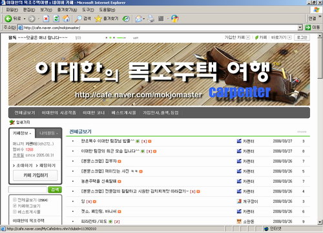Print the page with printer icon
This screenshot has width=323, height=233.
click(x=151, y=19)
